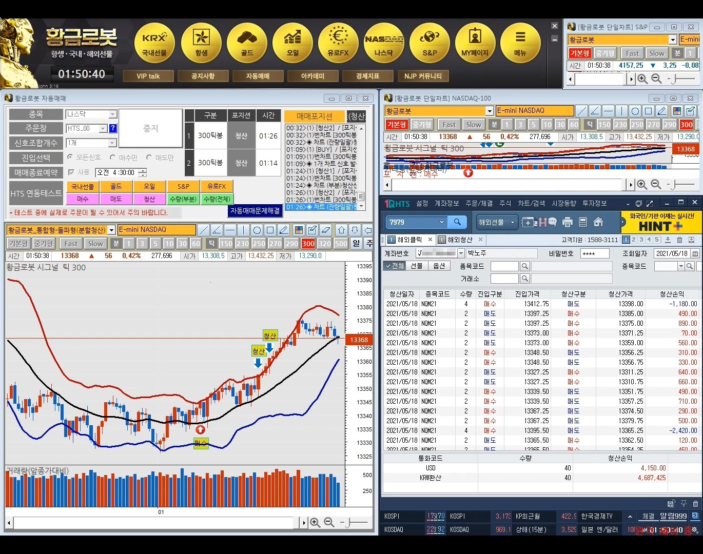The width and height of the screenshot is (703, 554).
Task: Open 계좌정보 menu in 1Q HTS
Action: (x=446, y=203)
